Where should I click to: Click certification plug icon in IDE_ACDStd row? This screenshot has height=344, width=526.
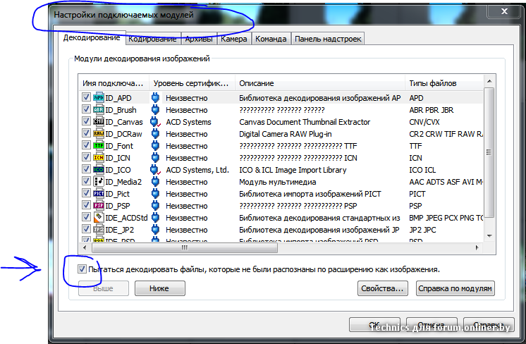coord(155,217)
